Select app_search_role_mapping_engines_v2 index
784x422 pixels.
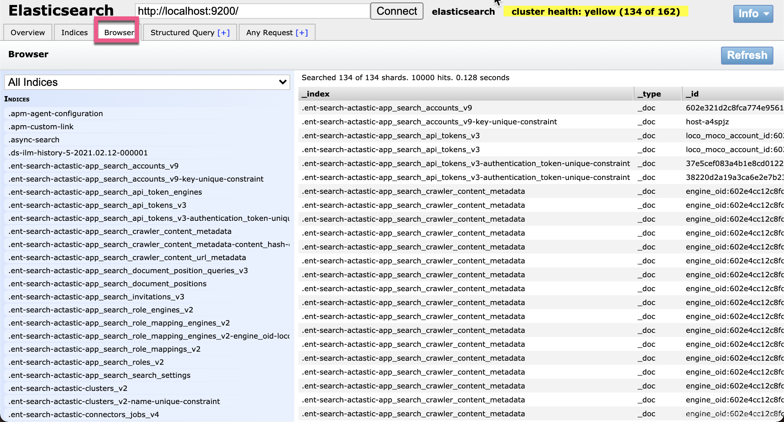point(147,323)
